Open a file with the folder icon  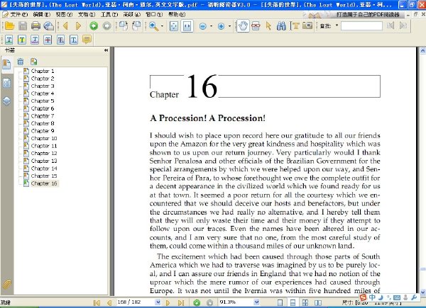(9, 26)
